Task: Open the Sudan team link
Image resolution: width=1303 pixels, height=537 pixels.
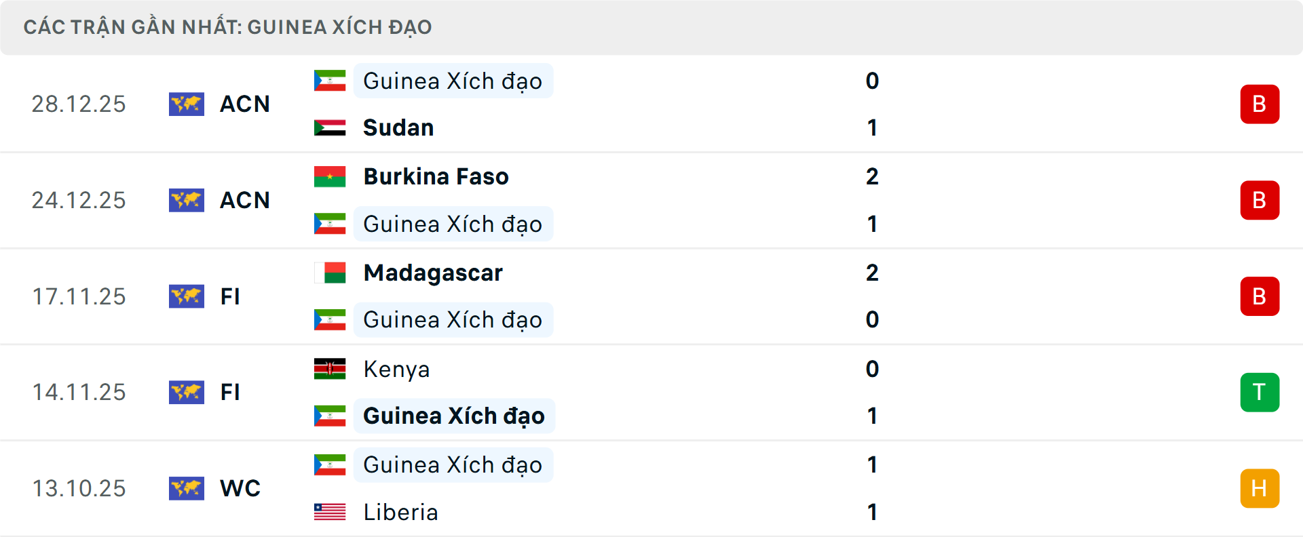Action: [x=398, y=127]
